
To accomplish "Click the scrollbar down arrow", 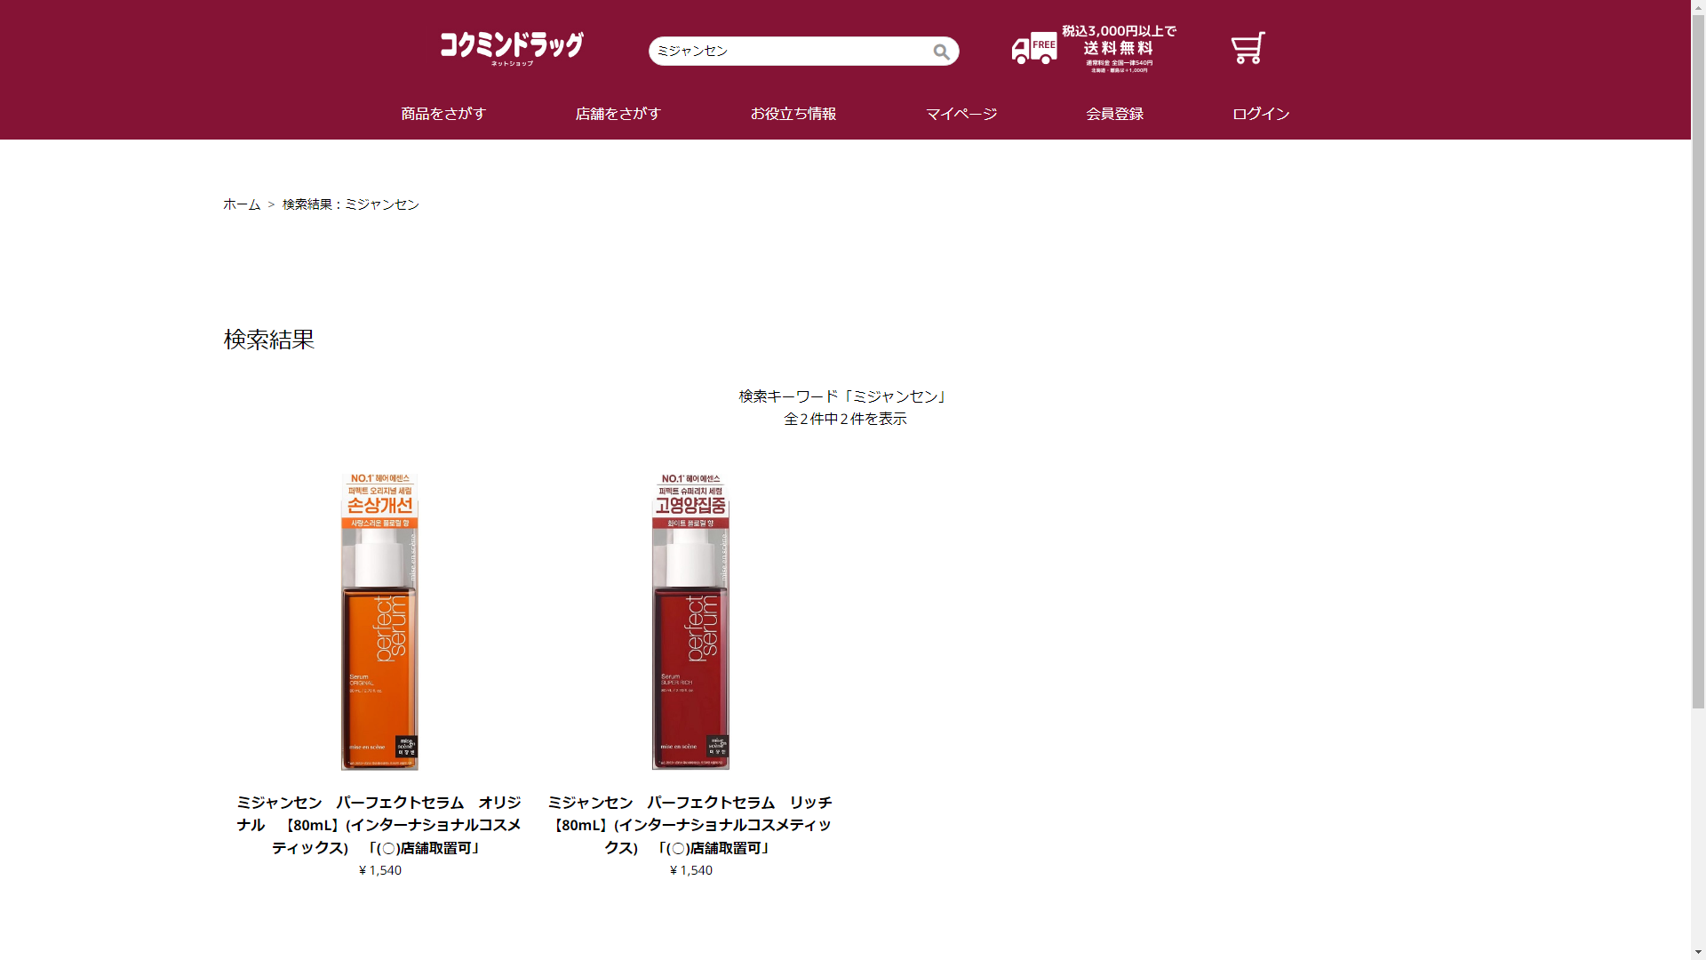I will [1698, 953].
